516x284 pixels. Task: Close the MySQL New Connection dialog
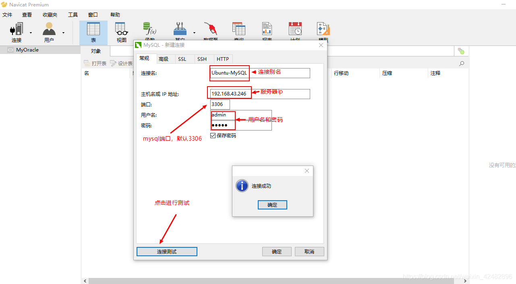pyautogui.click(x=321, y=45)
